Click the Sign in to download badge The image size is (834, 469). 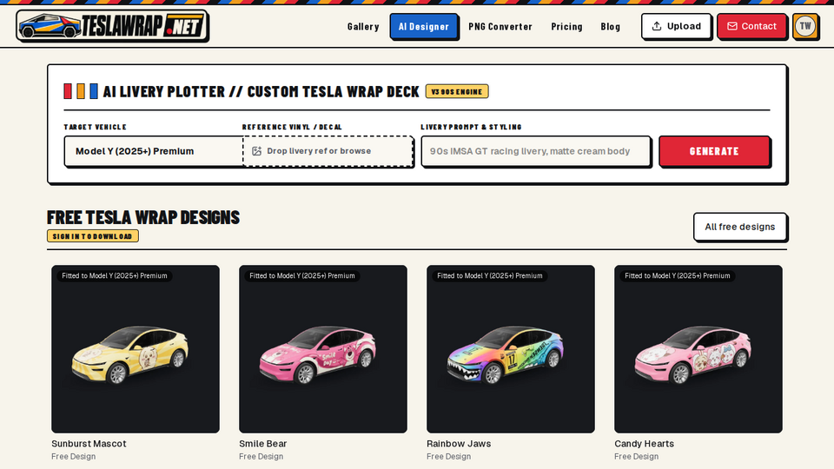click(x=93, y=236)
